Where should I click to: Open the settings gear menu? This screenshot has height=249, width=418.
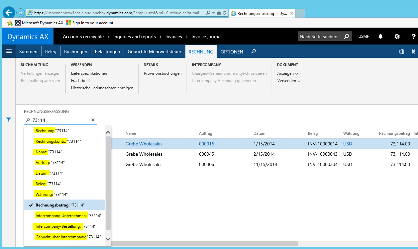pyautogui.click(x=397, y=37)
